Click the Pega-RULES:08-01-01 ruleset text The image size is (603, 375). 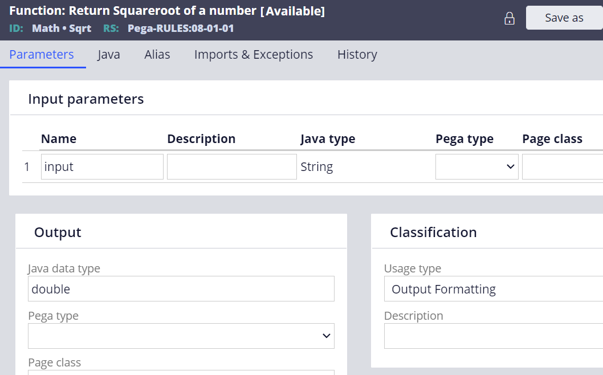(181, 28)
